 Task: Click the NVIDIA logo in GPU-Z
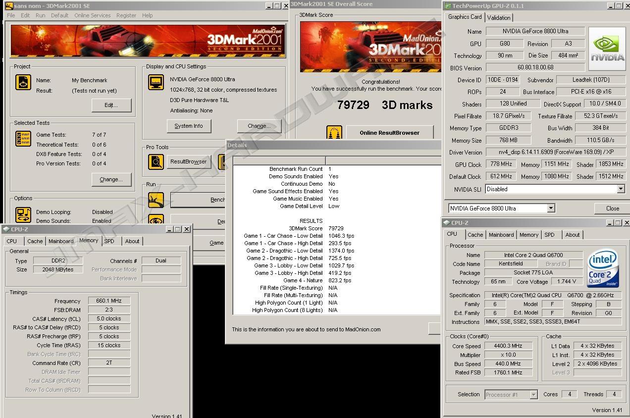(607, 50)
